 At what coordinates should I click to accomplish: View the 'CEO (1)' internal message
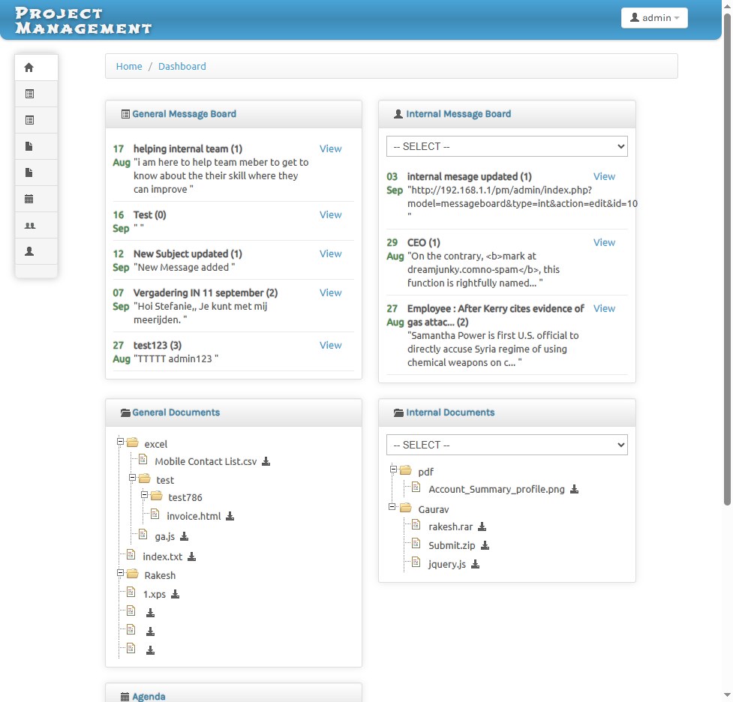[604, 242]
